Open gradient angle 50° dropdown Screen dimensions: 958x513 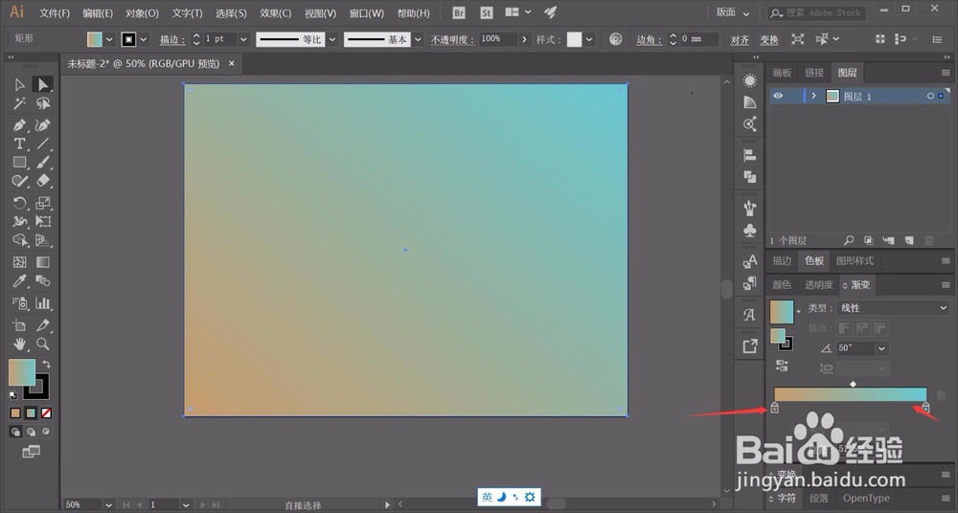tap(881, 348)
